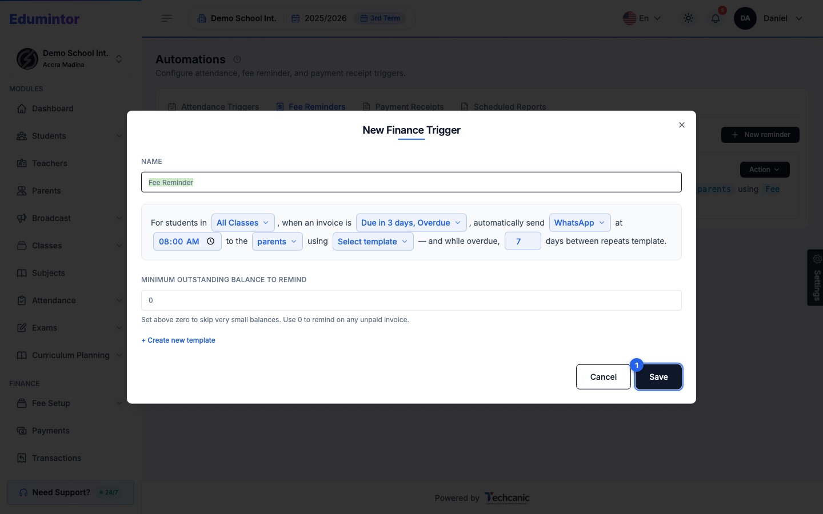Toggle the sidebar hamburger menu icon
The height and width of the screenshot is (514, 823).
click(167, 18)
